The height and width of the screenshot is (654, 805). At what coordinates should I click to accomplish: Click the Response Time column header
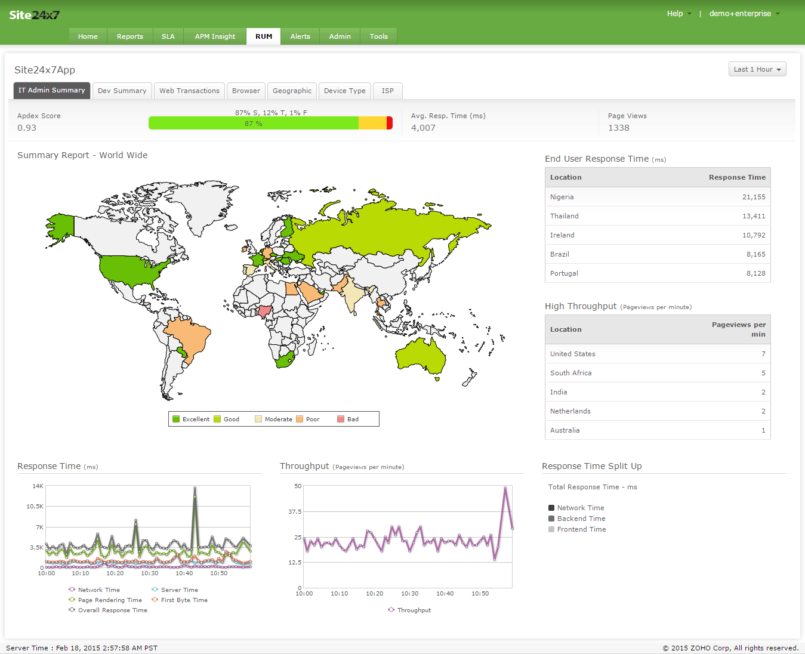click(x=737, y=177)
